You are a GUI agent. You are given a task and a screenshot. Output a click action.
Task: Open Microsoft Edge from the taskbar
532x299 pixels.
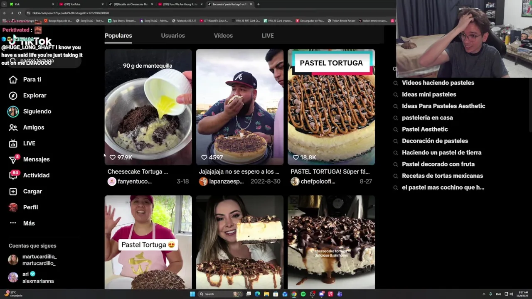tap(257, 294)
